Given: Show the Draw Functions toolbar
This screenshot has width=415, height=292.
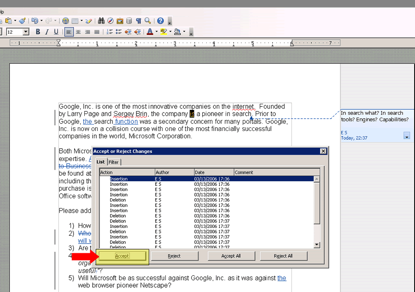Looking at the screenshot, I should point(88,21).
